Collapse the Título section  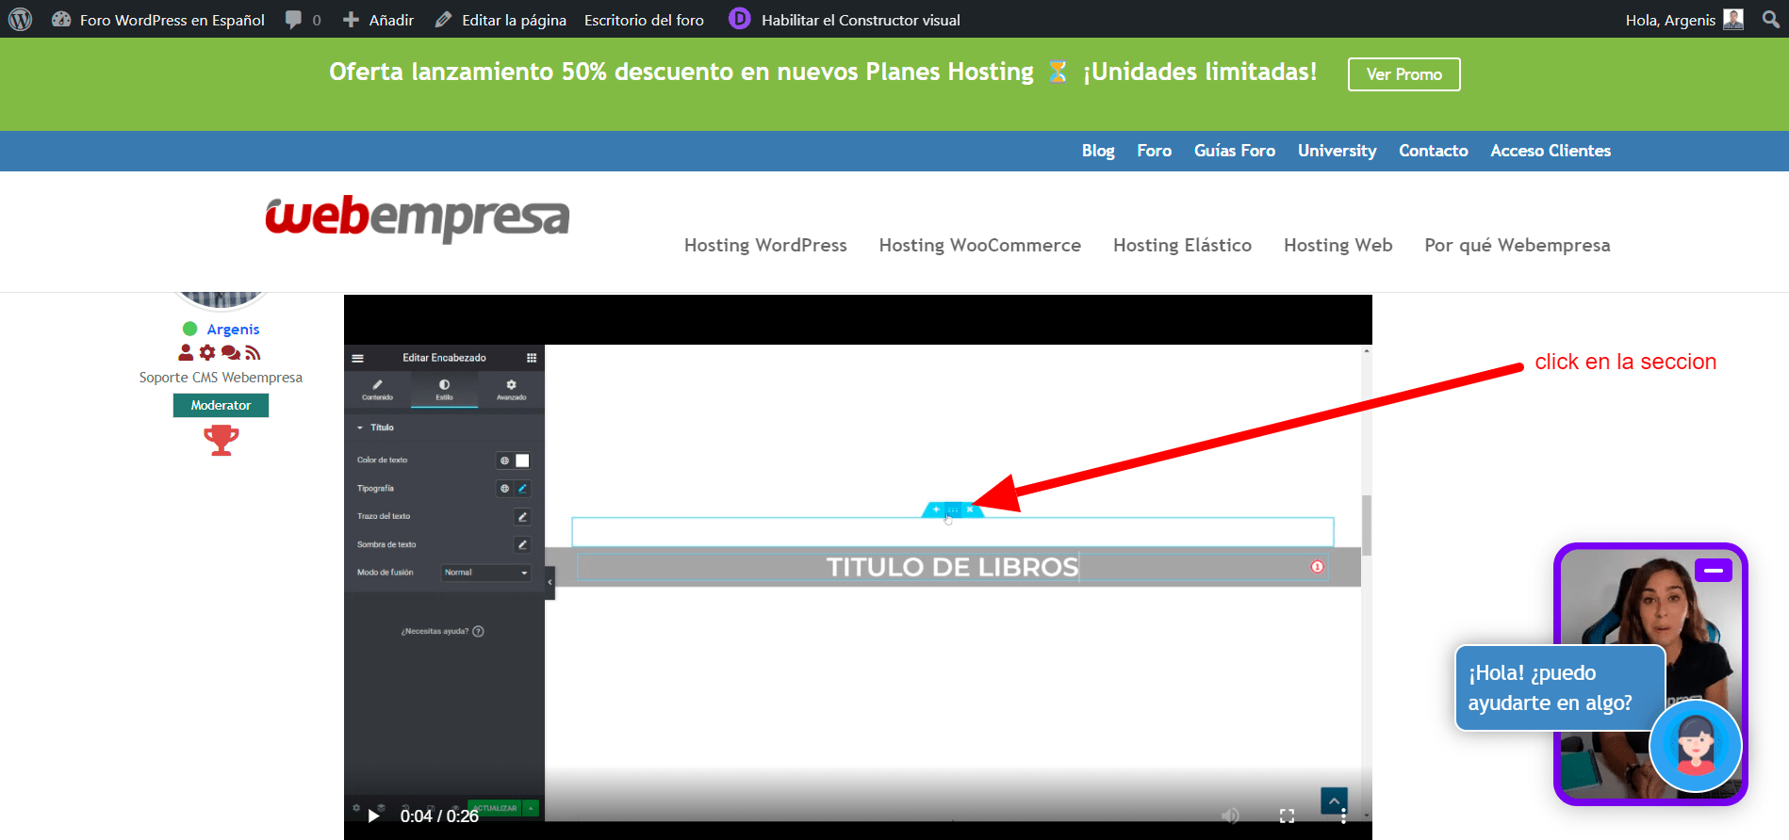click(375, 428)
